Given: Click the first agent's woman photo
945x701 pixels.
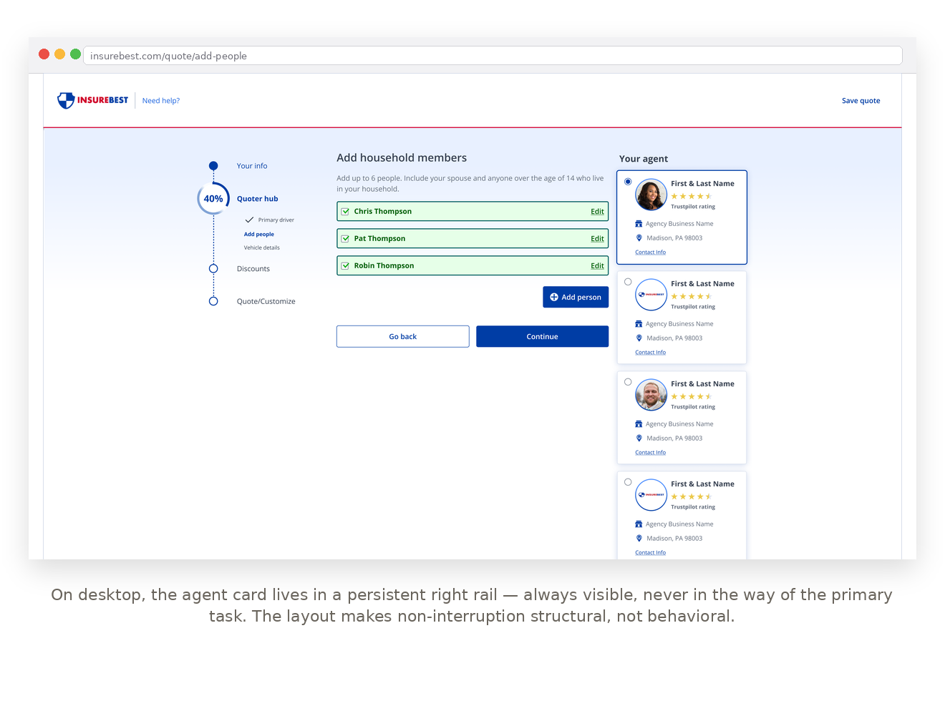Looking at the screenshot, I should point(651,195).
